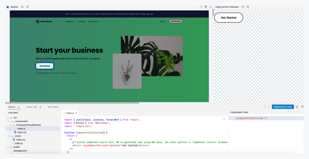Collapse the styles folder
This screenshot has height=159, width=309.
pos(9,136)
